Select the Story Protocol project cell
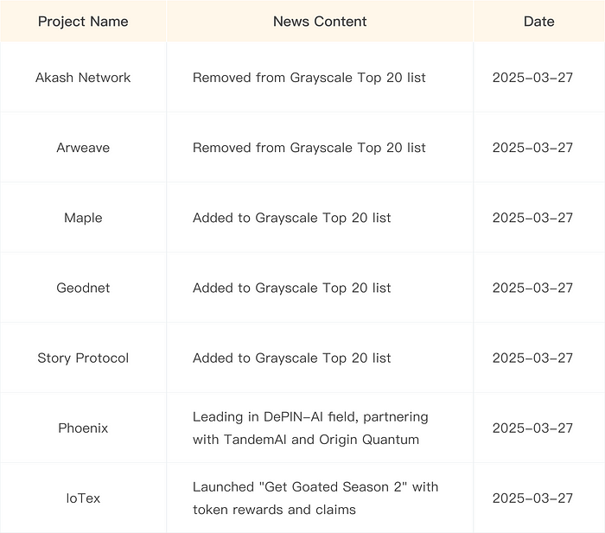The width and height of the screenshot is (605, 533). tap(83, 358)
